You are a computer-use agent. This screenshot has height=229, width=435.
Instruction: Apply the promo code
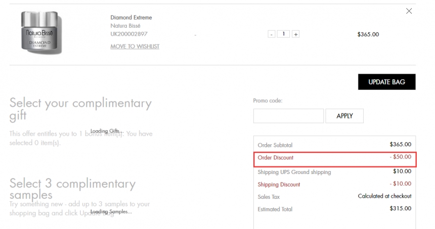(344, 116)
